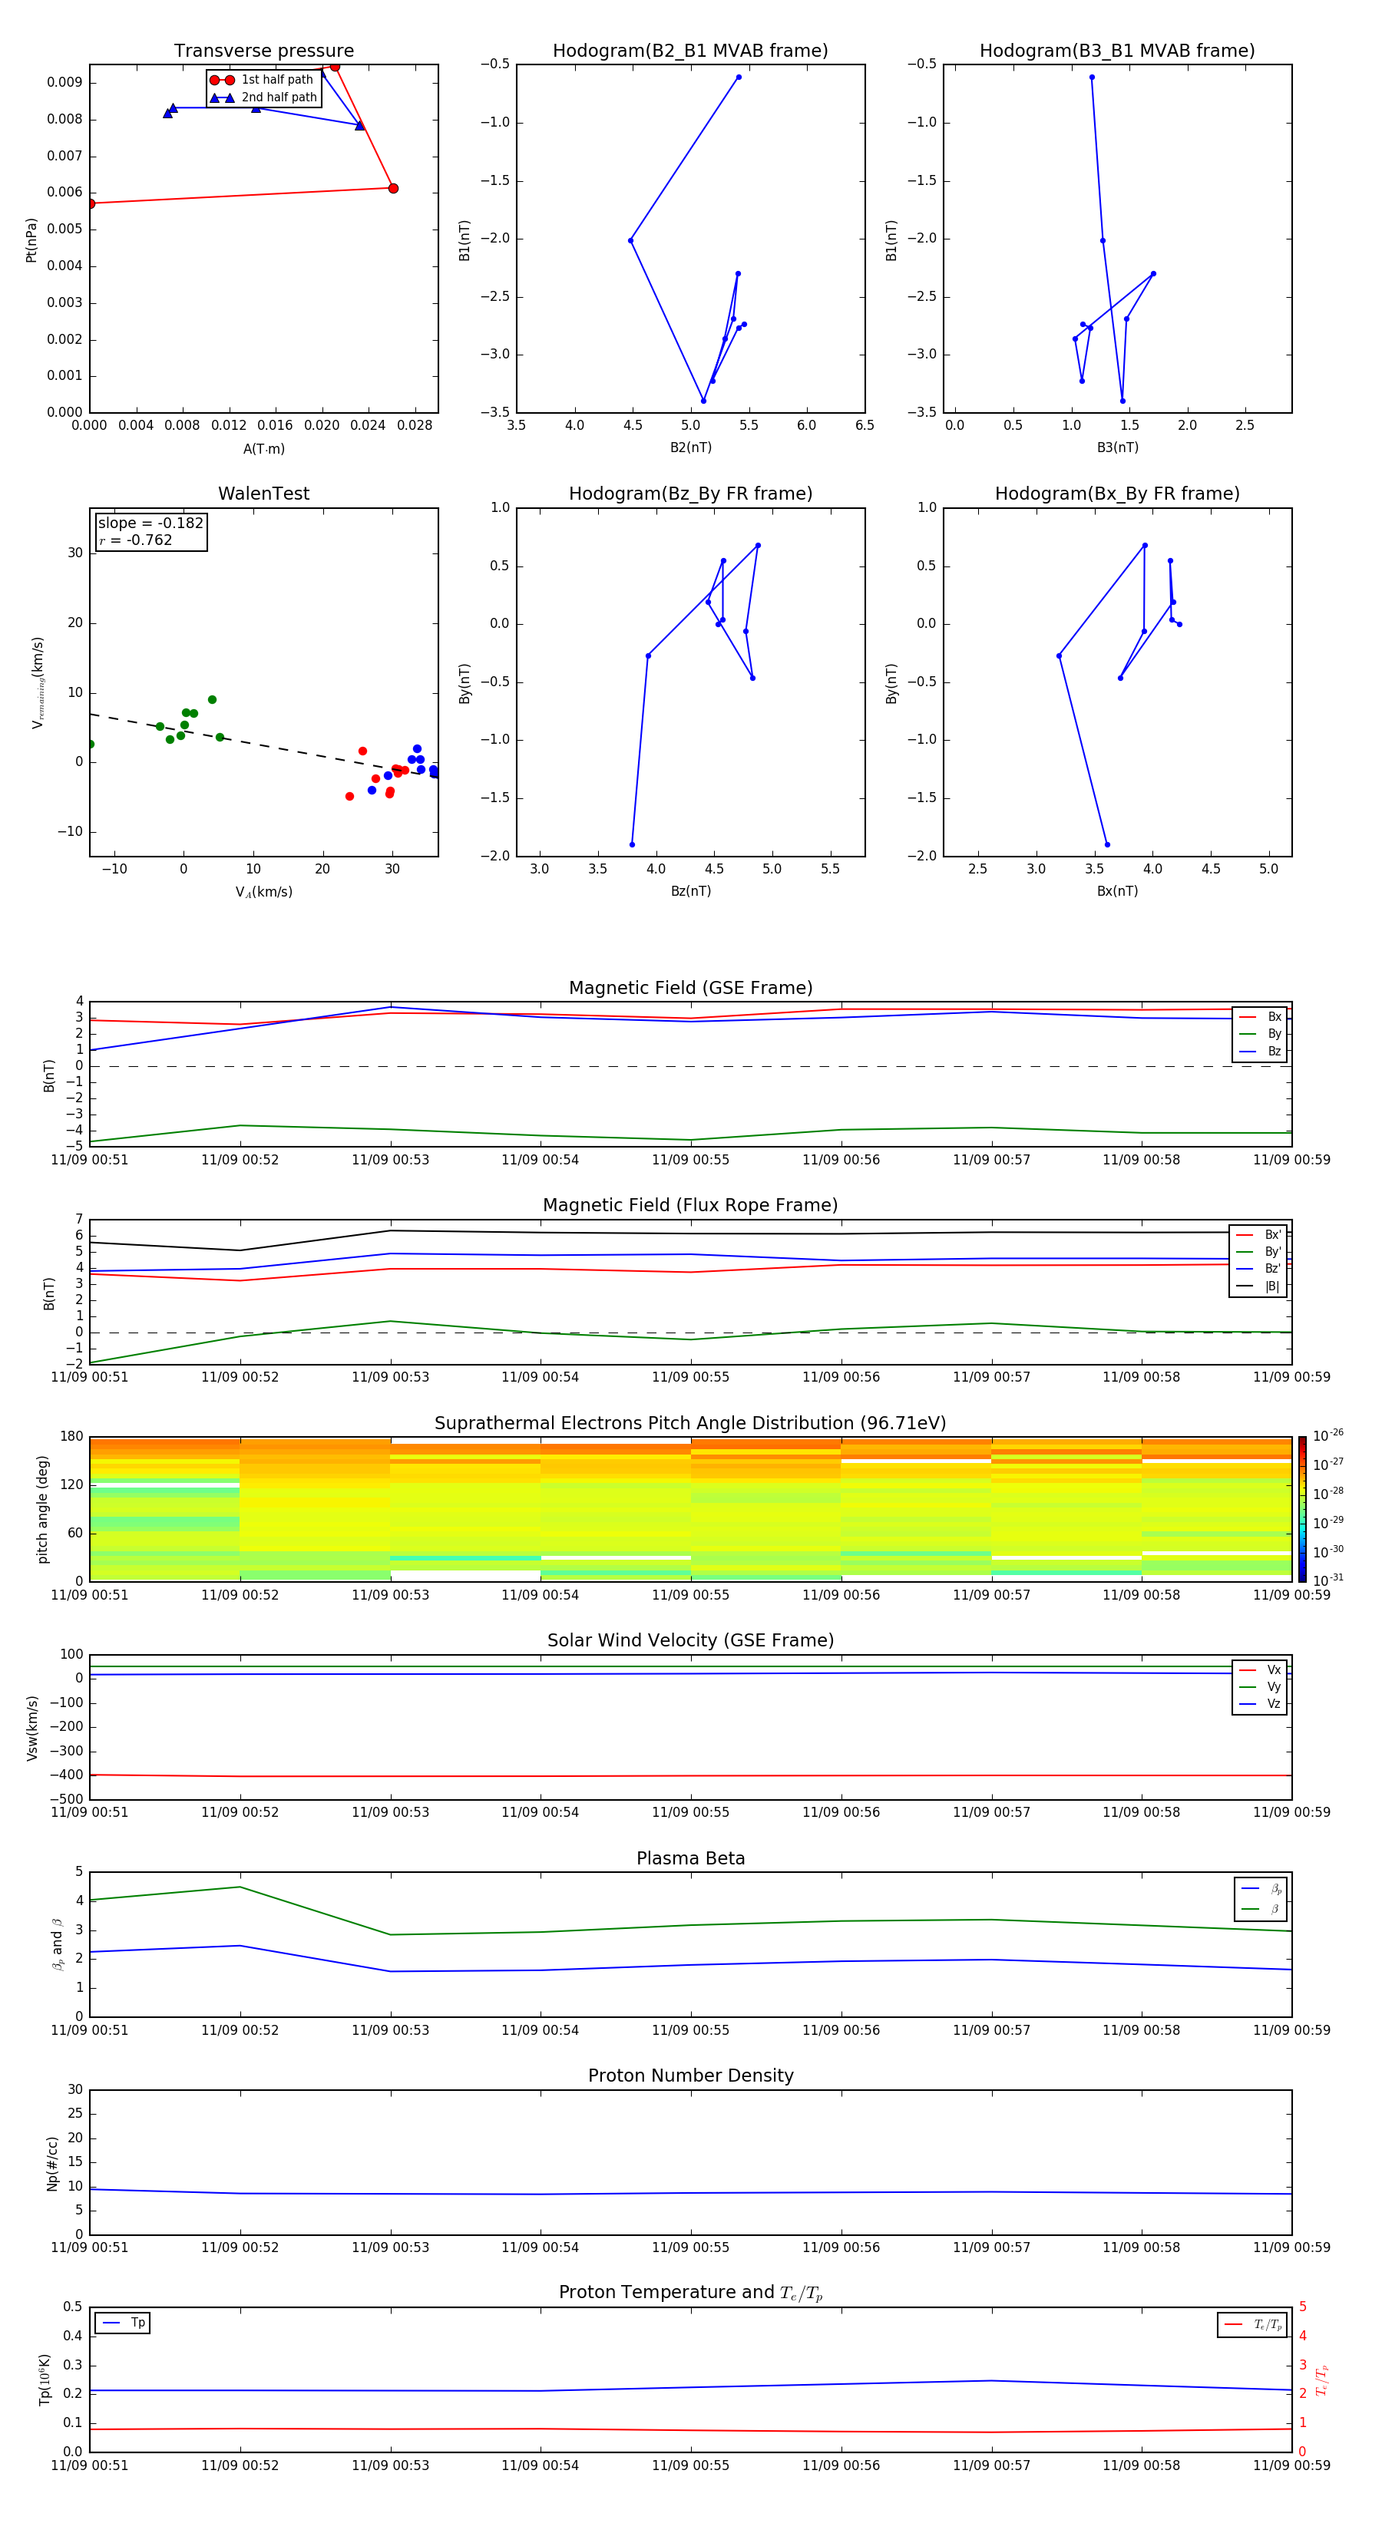Image resolution: width=1382 pixels, height=2533 pixels.
Task: Click the pitch angle flux colorbar
Action: (1302, 1508)
